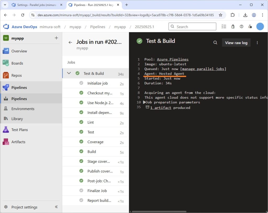Screen dimensions: 268x213
Task: Expand Job preparation parameters triangle
Action: [x=144, y=102]
